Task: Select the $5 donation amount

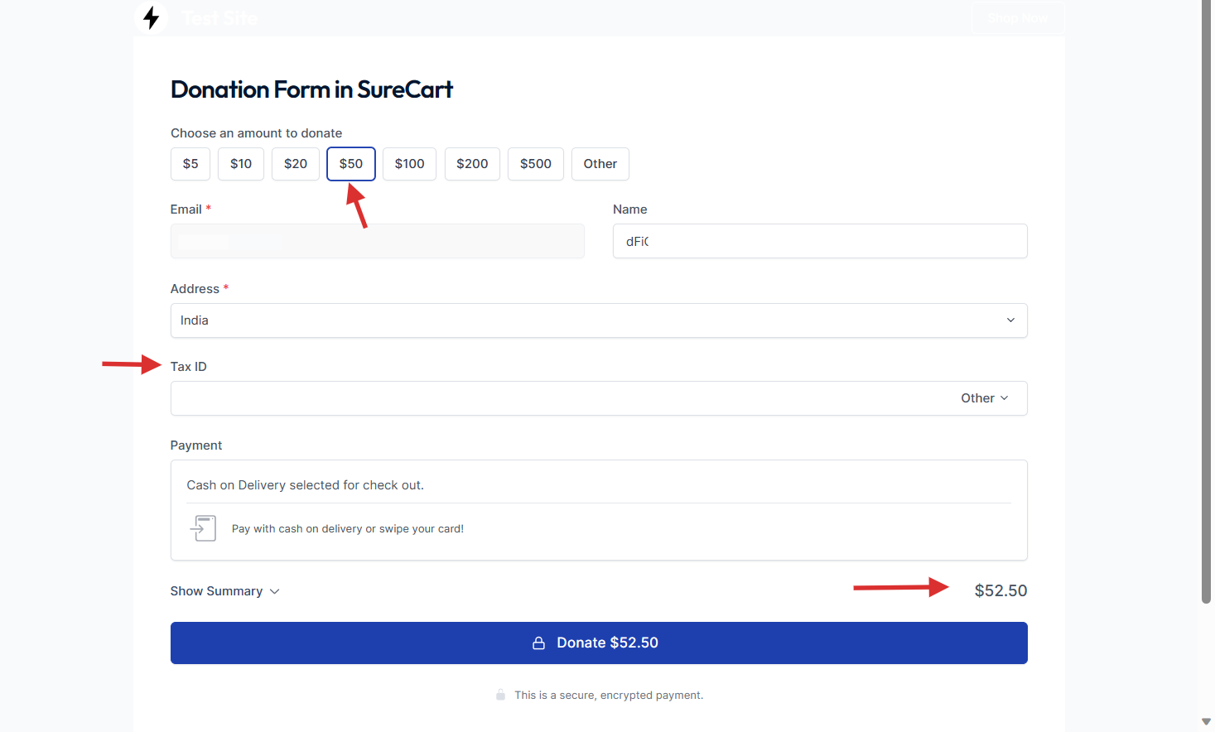Action: point(190,164)
